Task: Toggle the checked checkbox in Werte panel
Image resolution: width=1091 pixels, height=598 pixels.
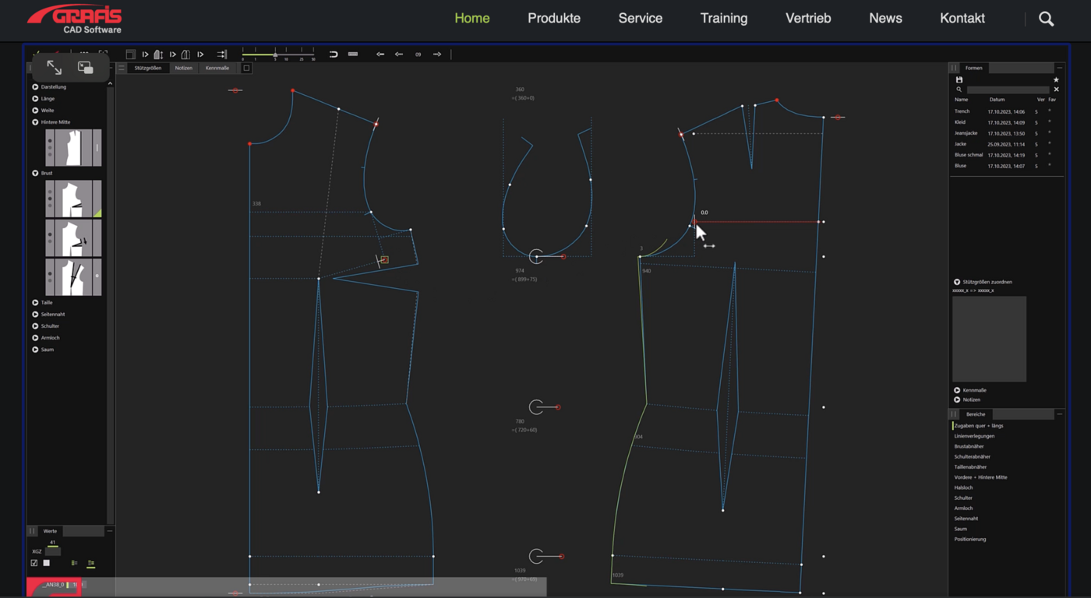Action: click(34, 563)
